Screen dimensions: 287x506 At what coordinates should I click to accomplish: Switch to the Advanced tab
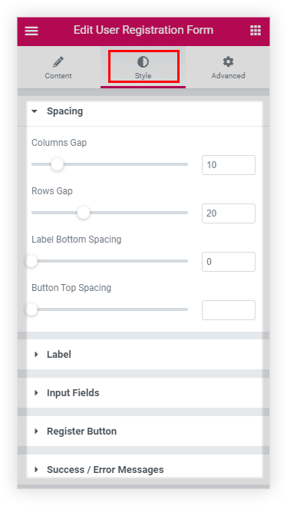click(x=228, y=68)
